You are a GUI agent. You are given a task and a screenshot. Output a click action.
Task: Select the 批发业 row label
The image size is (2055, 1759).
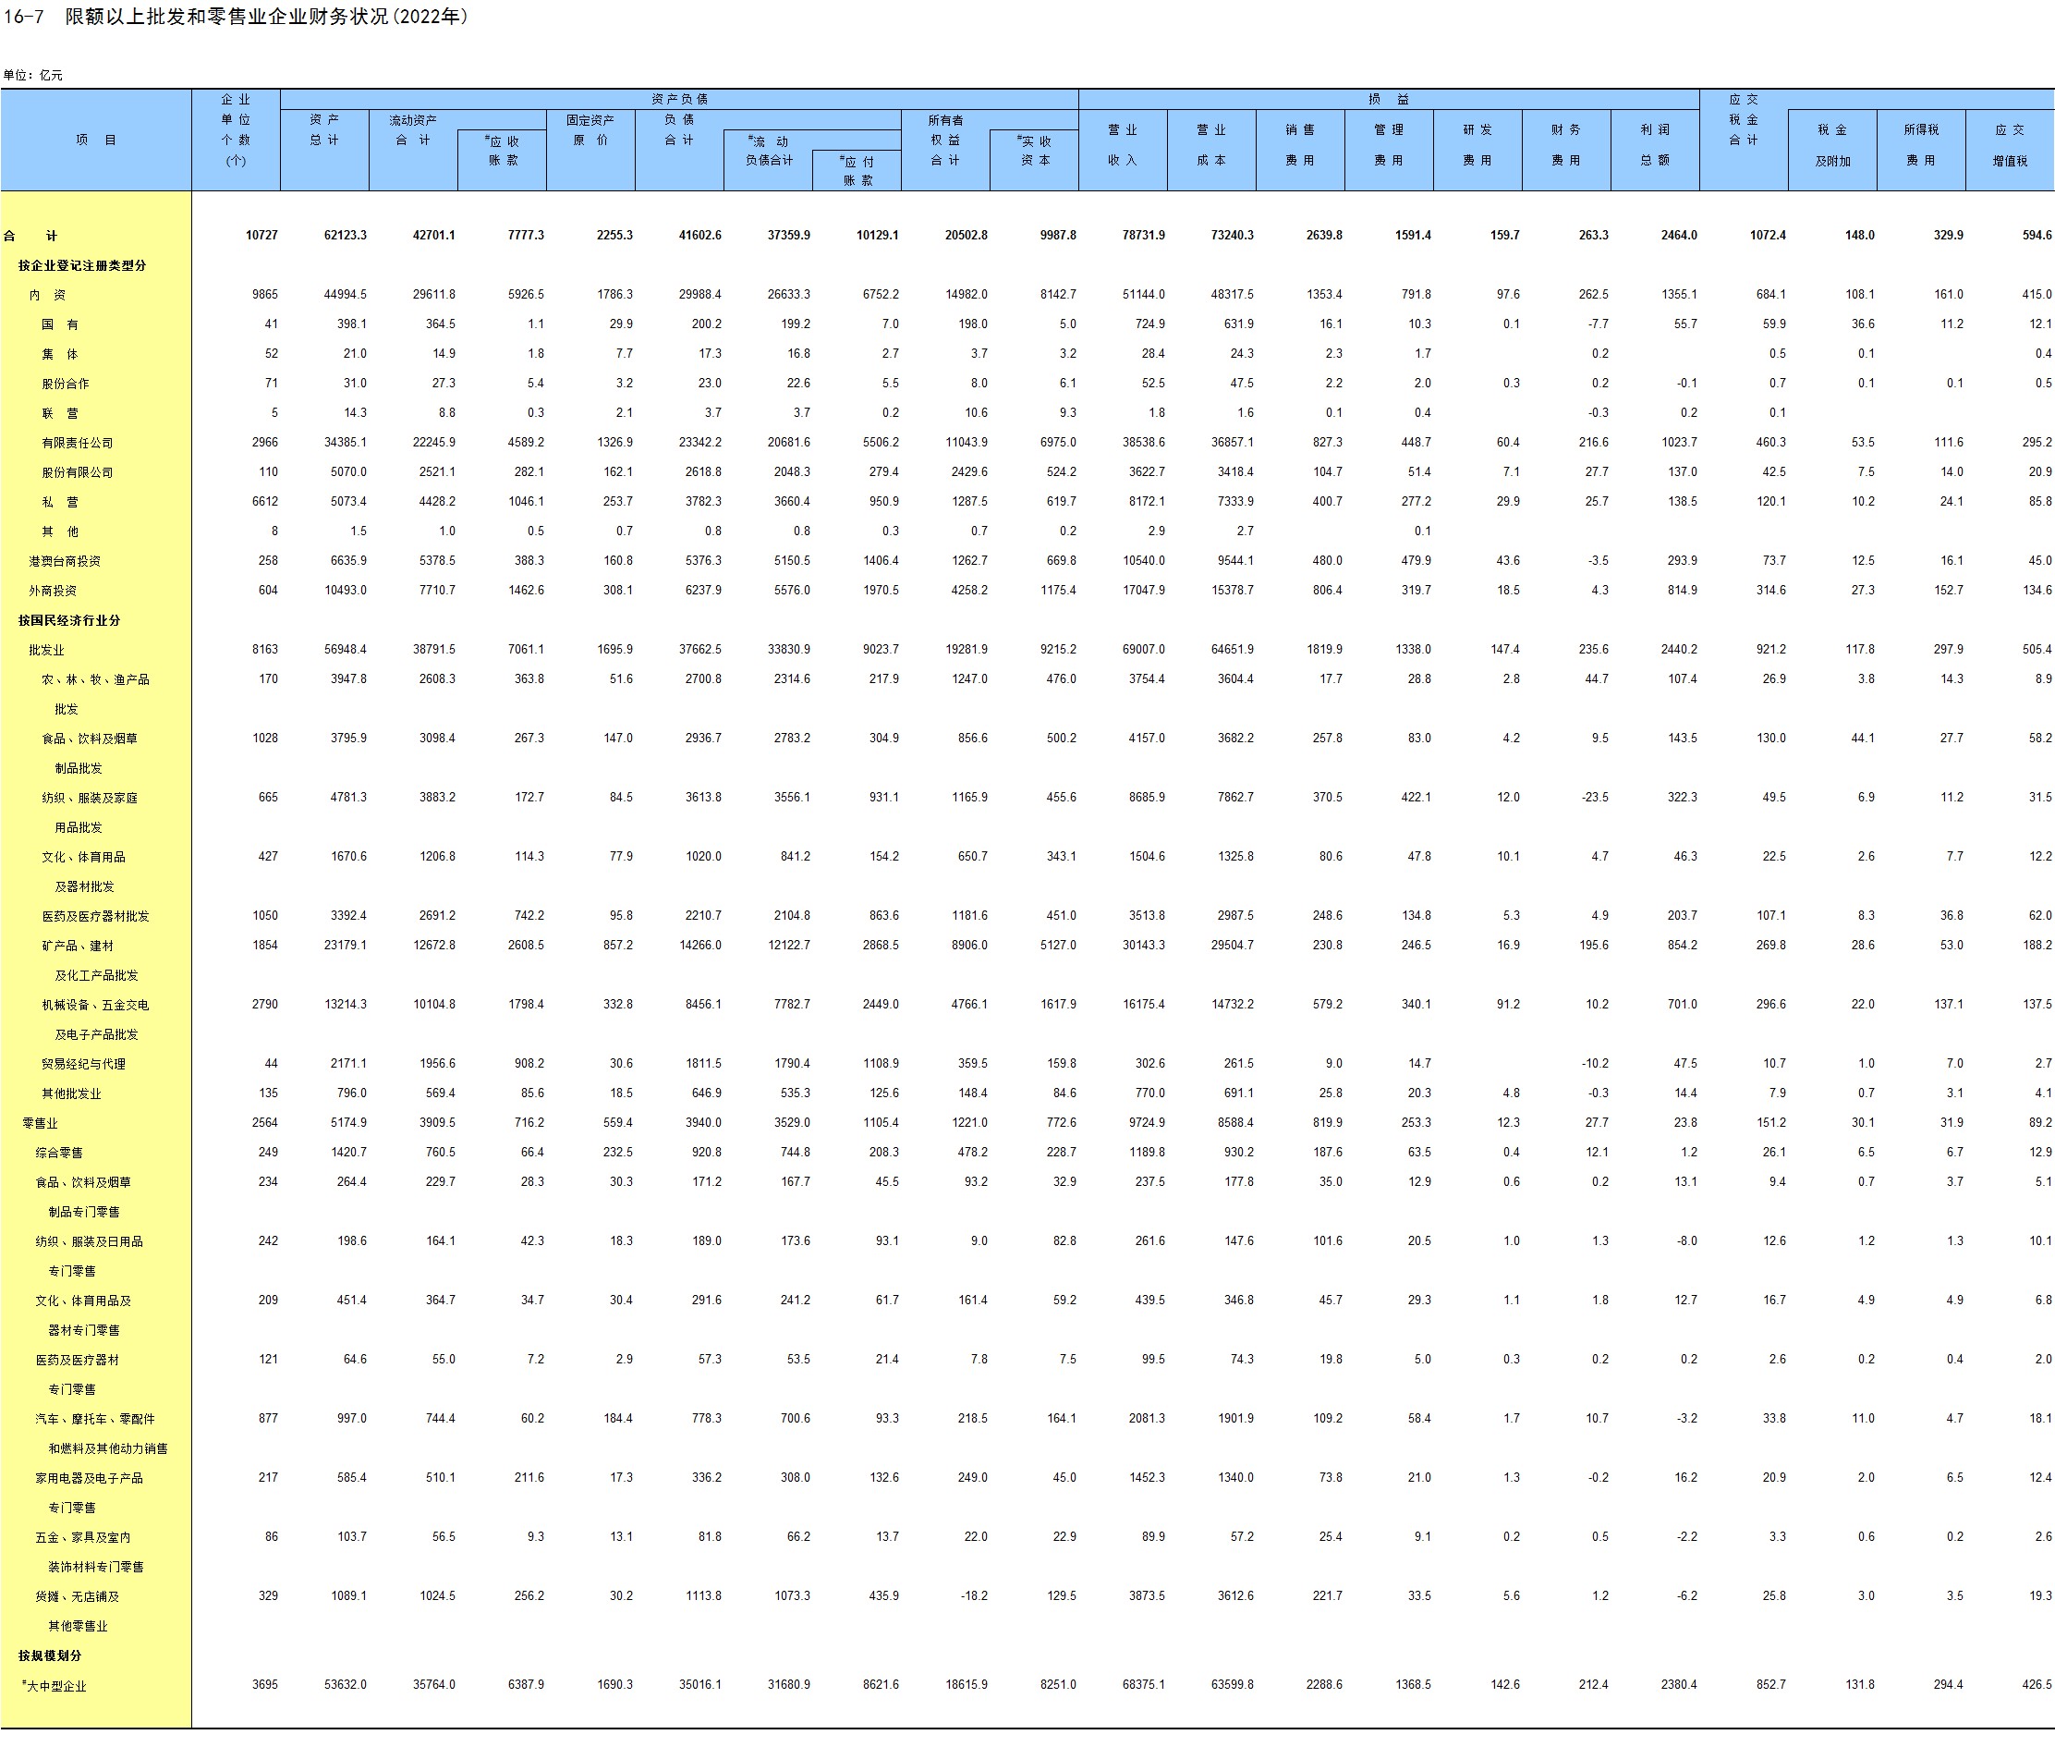[46, 650]
